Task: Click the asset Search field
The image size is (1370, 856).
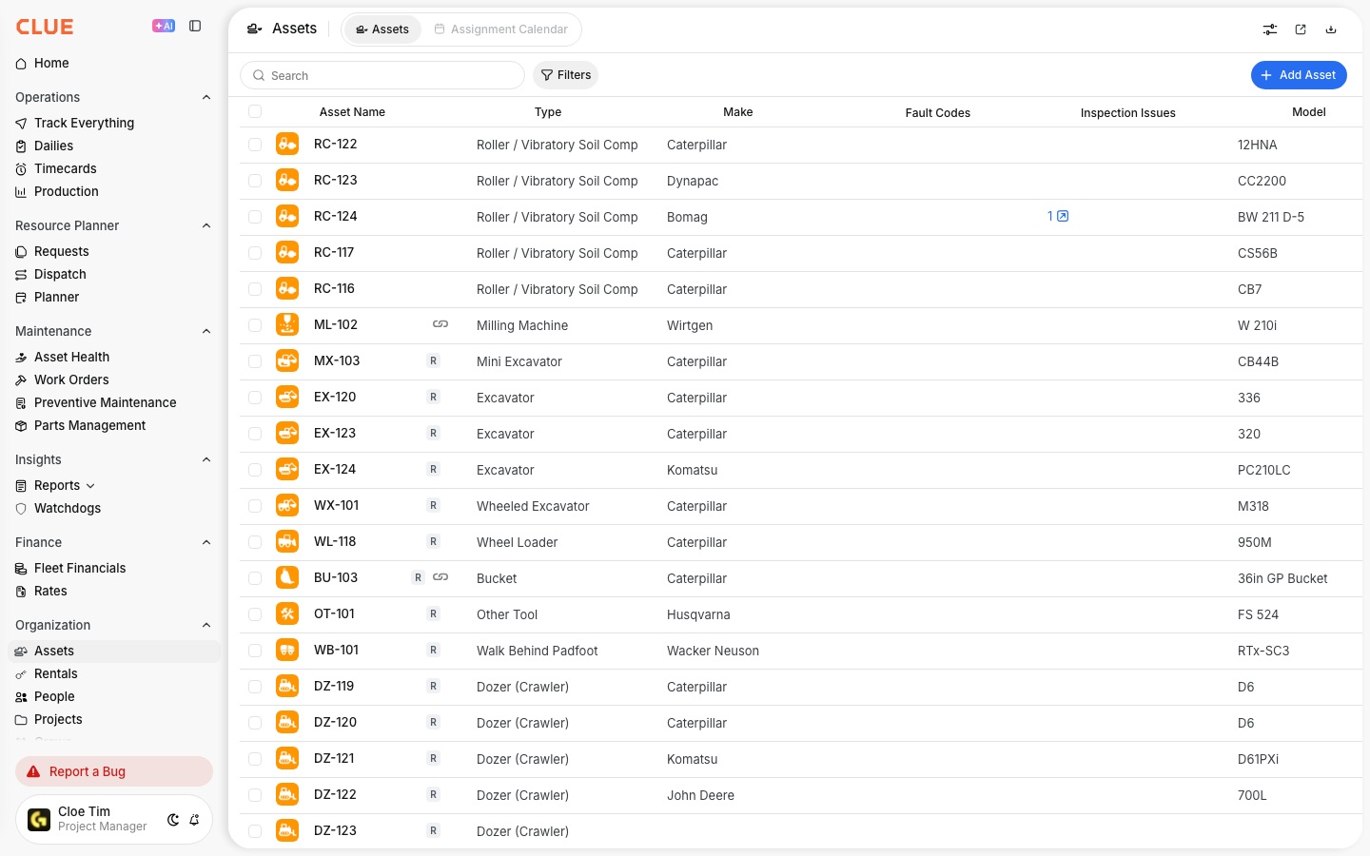Action: (382, 75)
